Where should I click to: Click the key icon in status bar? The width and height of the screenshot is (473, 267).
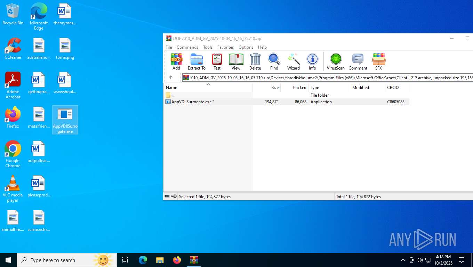pos(174,196)
